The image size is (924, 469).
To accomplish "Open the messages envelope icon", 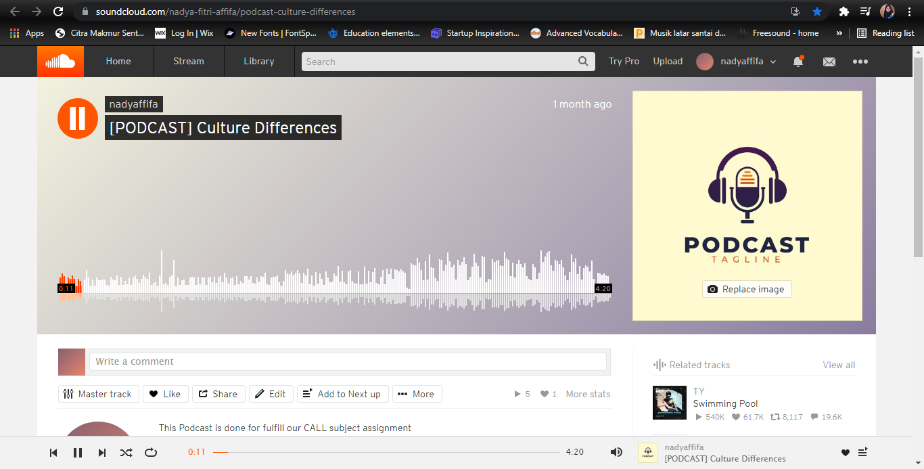I will 829,62.
